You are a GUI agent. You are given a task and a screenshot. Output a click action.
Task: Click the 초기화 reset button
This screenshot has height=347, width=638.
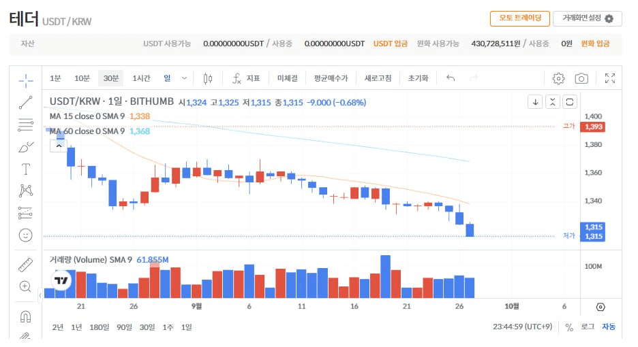pyautogui.click(x=418, y=78)
